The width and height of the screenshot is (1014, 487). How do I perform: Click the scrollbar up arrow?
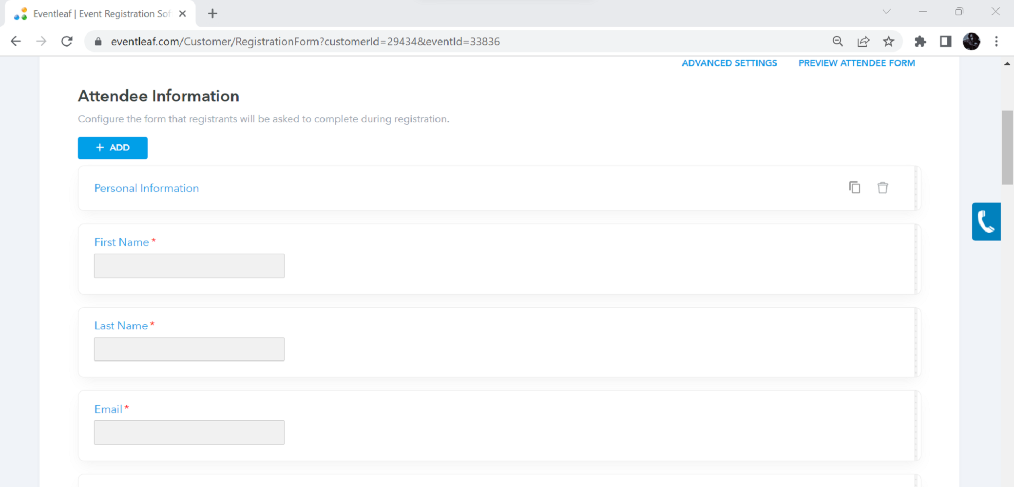1007,64
